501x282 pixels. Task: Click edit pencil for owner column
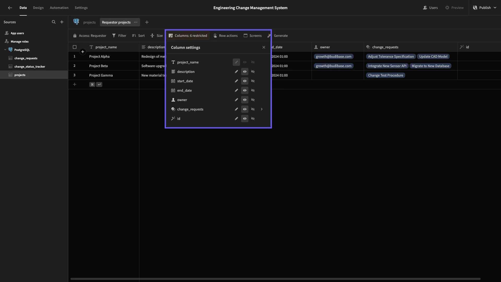236,100
